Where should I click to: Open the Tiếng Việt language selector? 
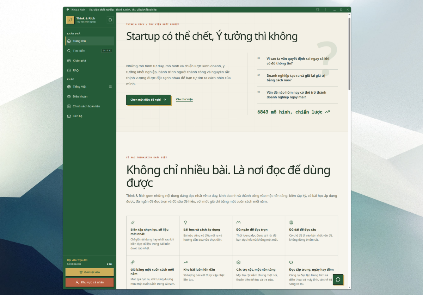point(90,87)
